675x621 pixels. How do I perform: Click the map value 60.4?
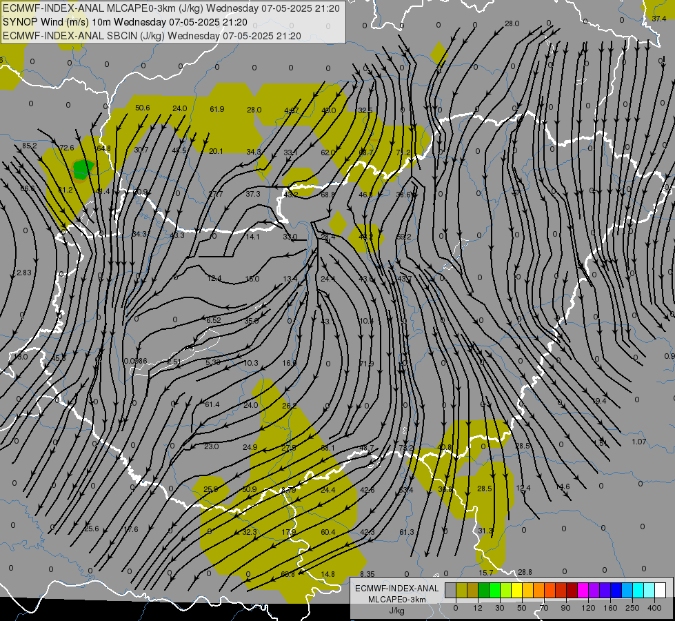point(328,532)
